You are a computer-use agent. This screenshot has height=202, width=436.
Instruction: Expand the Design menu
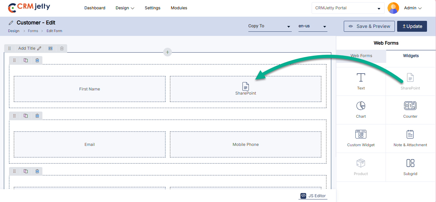[125, 8]
